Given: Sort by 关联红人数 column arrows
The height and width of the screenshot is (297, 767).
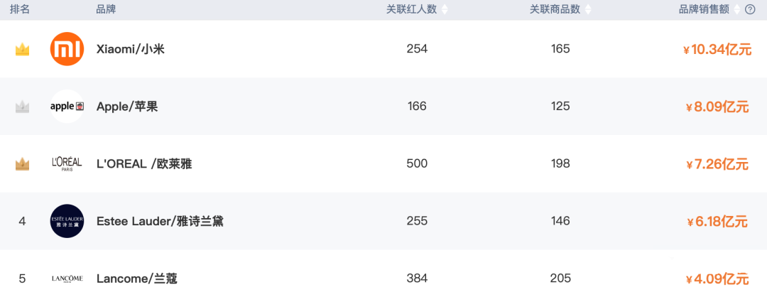Looking at the screenshot, I should point(445,9).
